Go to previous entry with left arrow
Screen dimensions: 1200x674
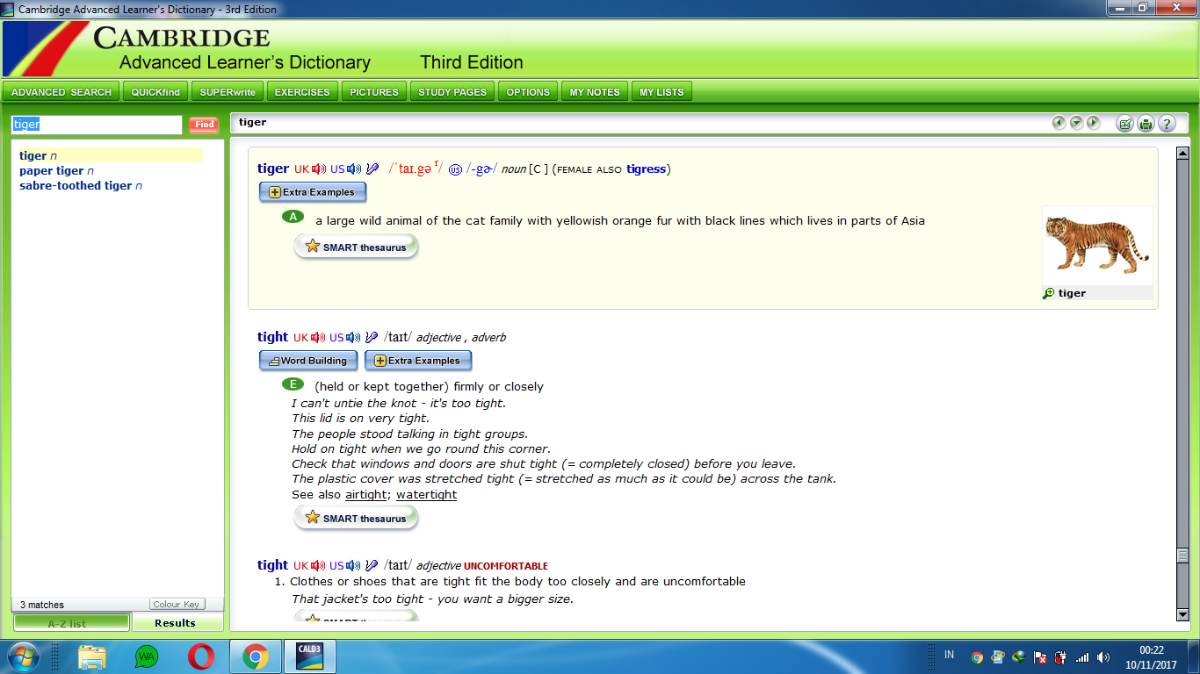1059,123
